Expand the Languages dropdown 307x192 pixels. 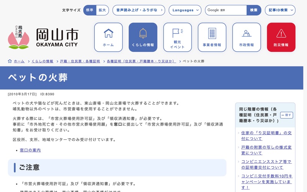pyautogui.click(x=185, y=10)
